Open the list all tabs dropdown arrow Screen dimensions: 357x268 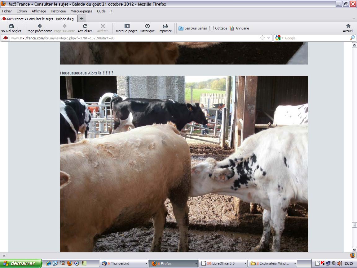pyautogui.click(x=354, y=19)
